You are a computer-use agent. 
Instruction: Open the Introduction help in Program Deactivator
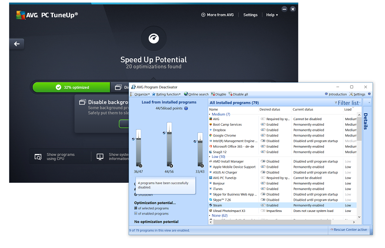pos(336,94)
